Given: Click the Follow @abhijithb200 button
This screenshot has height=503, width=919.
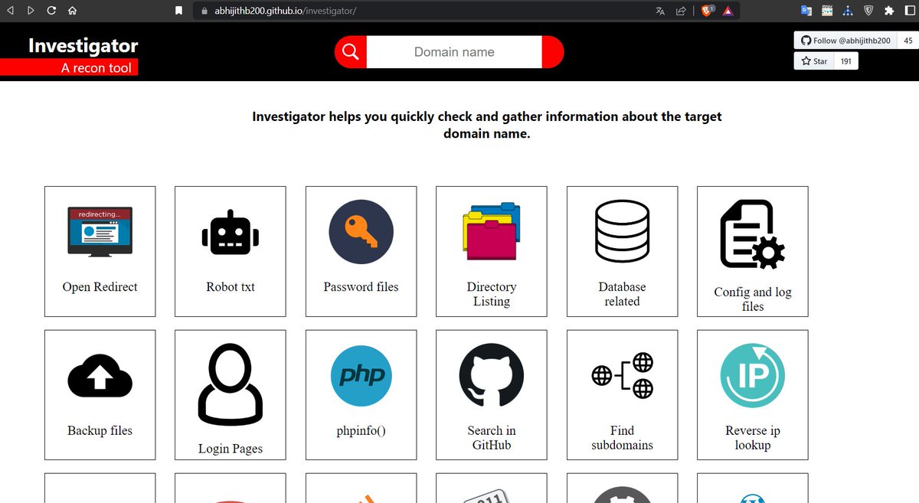Looking at the screenshot, I should pos(846,41).
